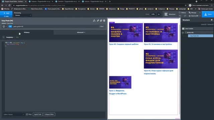Hide the left panel via Hide
This screenshot has width=214, height=120.
(x=6, y=16)
